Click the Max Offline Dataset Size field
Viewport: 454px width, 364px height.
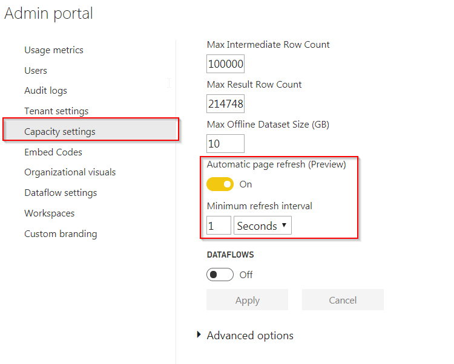coord(225,144)
